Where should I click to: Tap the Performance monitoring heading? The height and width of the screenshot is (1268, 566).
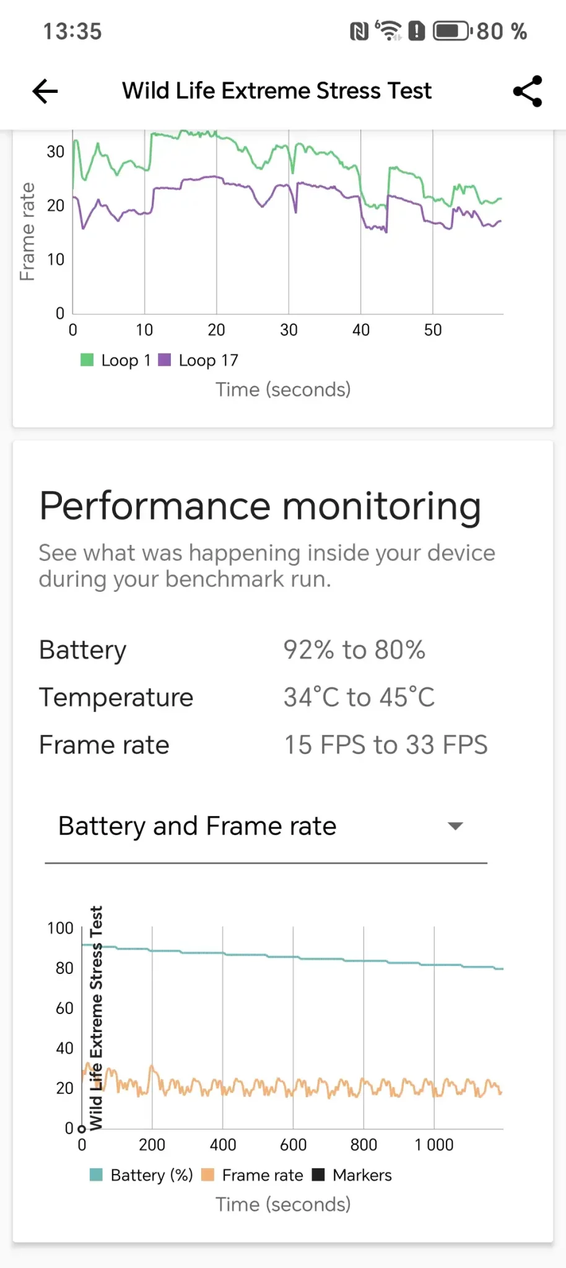(260, 506)
